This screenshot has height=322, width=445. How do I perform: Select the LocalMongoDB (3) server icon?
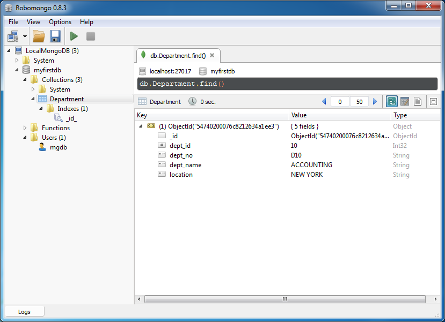click(18, 50)
